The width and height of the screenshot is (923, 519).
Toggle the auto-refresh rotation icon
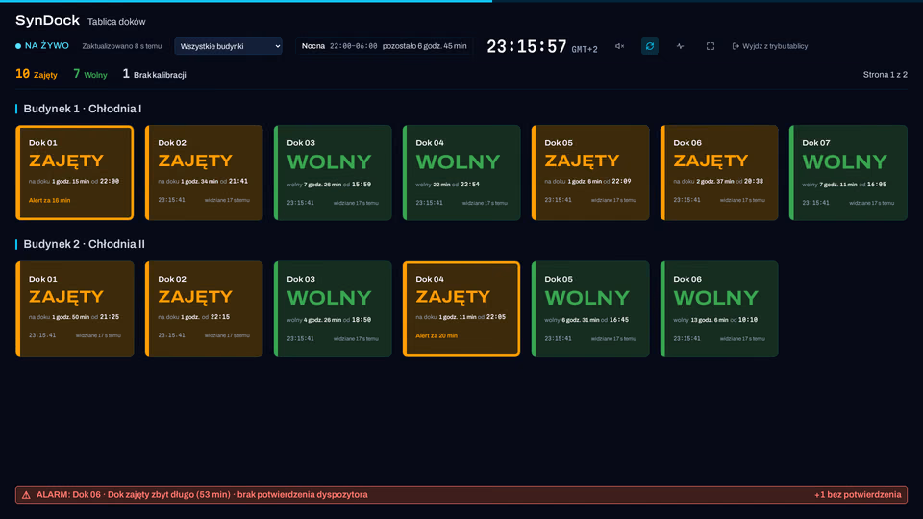point(650,46)
